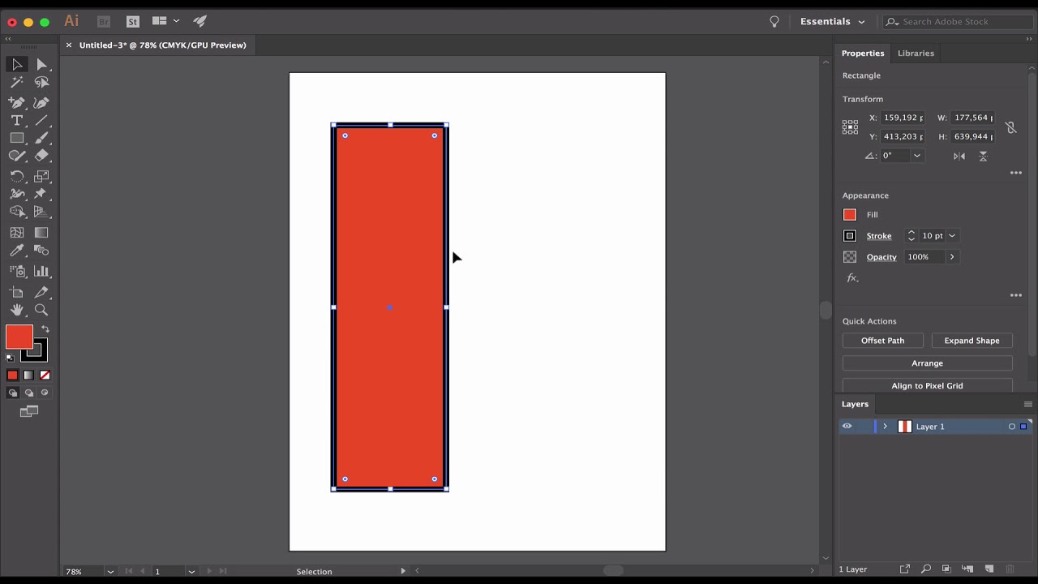Viewport: 1038px width, 584px height.
Task: Open Layers panel menu
Action: [1027, 404]
